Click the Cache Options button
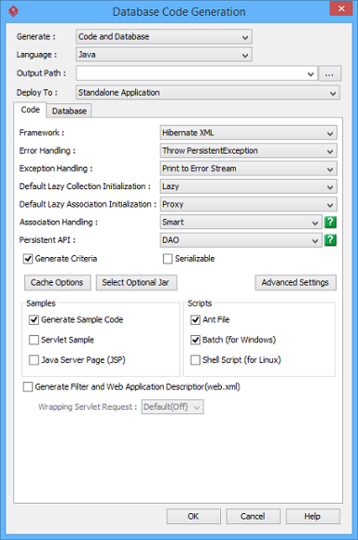This screenshot has height=540, width=358. 57,282
